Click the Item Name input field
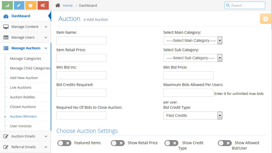Viewport: 272px width, 153px height. click(81, 41)
